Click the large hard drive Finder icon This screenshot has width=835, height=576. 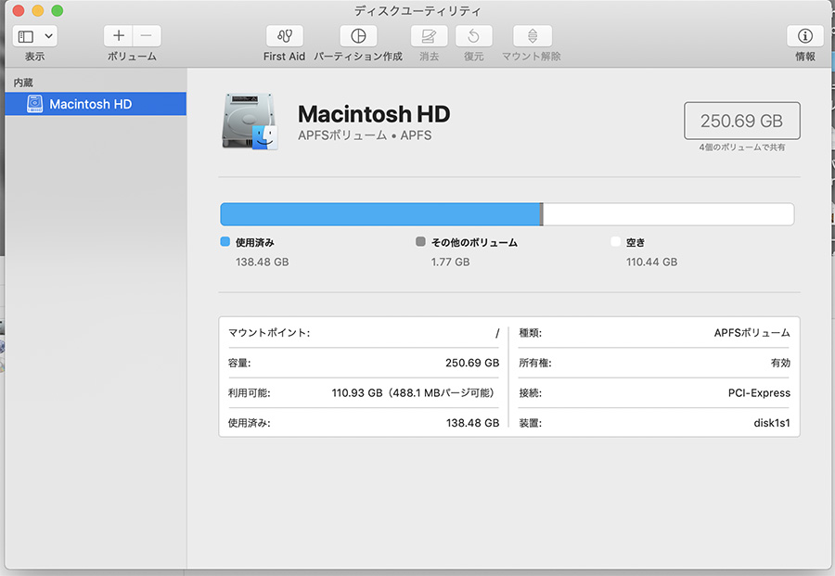(x=250, y=122)
